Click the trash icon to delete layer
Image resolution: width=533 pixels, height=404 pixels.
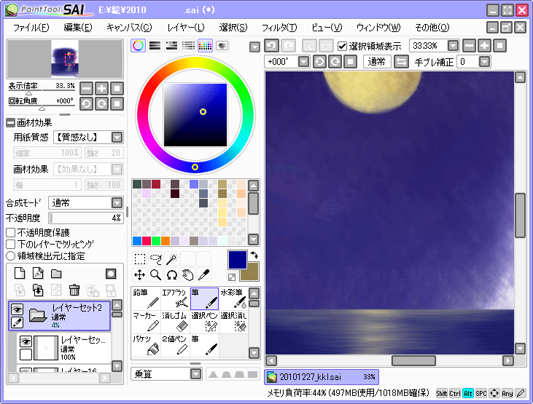point(74,290)
